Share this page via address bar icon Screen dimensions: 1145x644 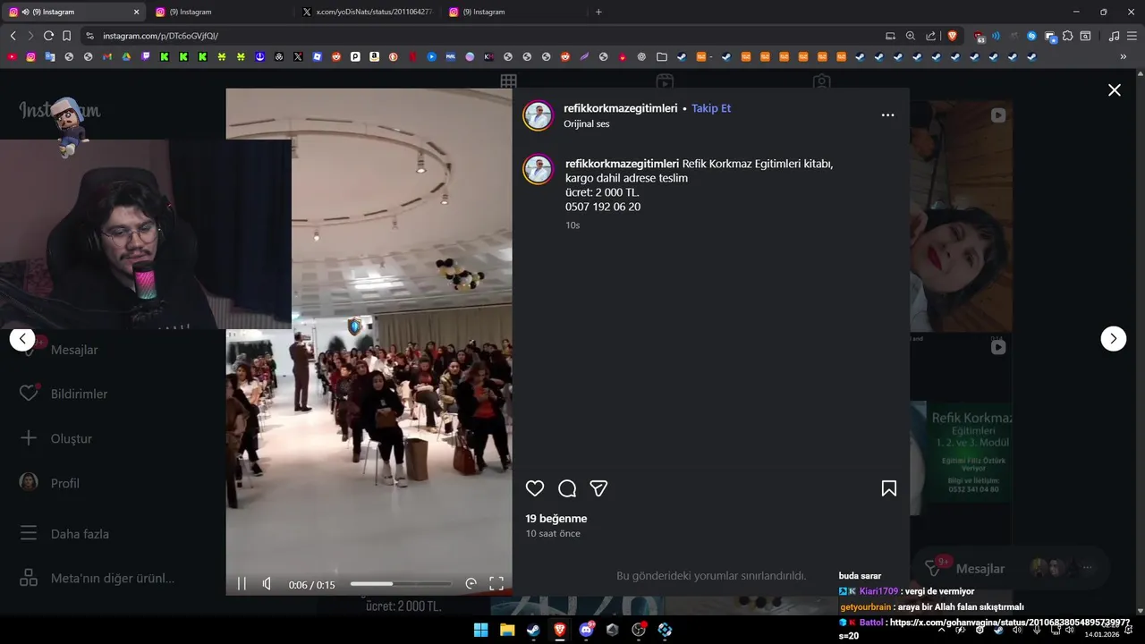pyautogui.click(x=931, y=36)
